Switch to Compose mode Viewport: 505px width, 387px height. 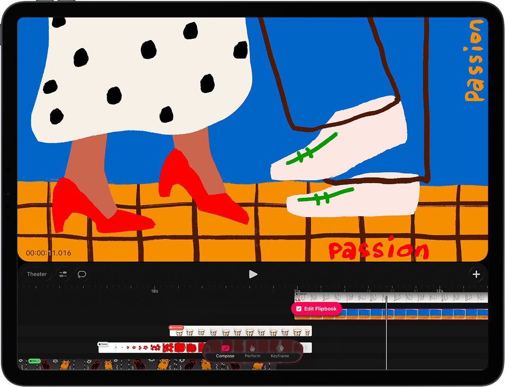pyautogui.click(x=225, y=351)
